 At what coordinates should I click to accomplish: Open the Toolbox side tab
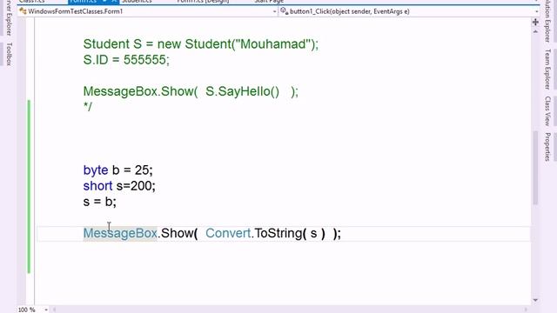[10, 54]
